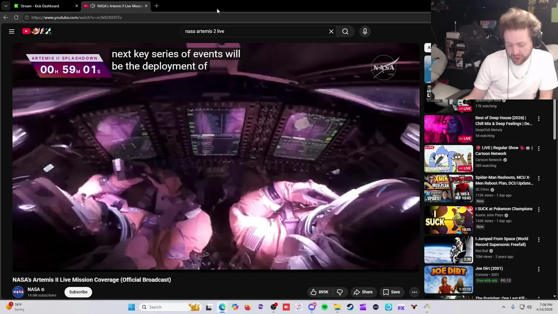Run search with magnifier button
Image resolution: width=558 pixels, height=314 pixels.
coord(345,31)
